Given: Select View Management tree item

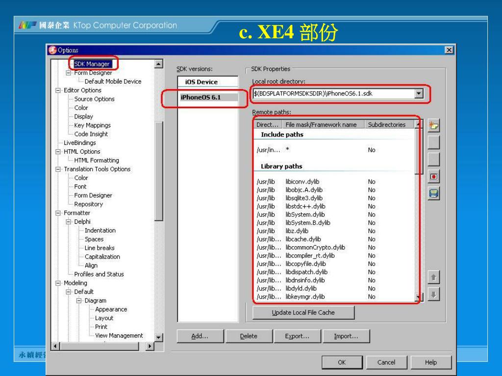Looking at the screenshot, I should [119, 335].
